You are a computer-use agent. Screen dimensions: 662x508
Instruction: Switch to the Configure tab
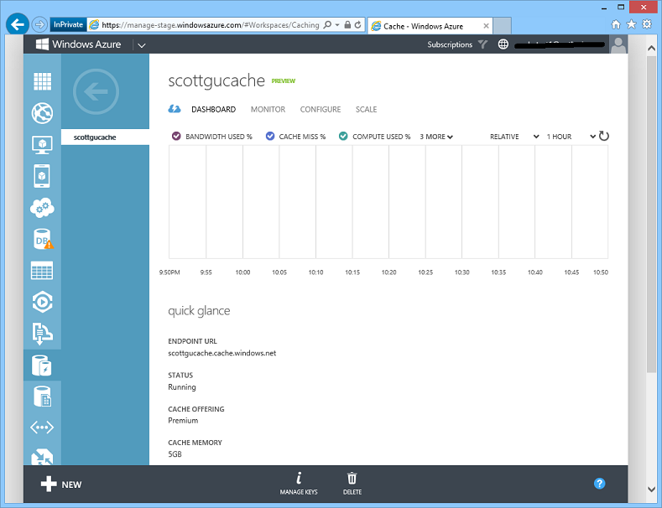pyautogui.click(x=321, y=109)
